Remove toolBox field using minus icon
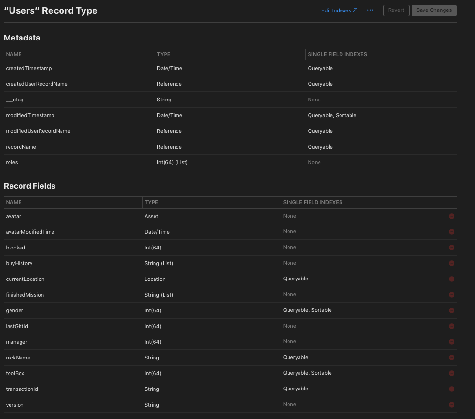 tap(451, 373)
